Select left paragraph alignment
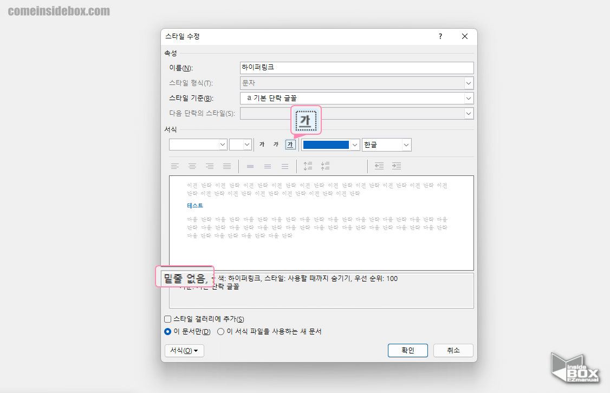Viewport: 610px width, 393px height. point(175,166)
